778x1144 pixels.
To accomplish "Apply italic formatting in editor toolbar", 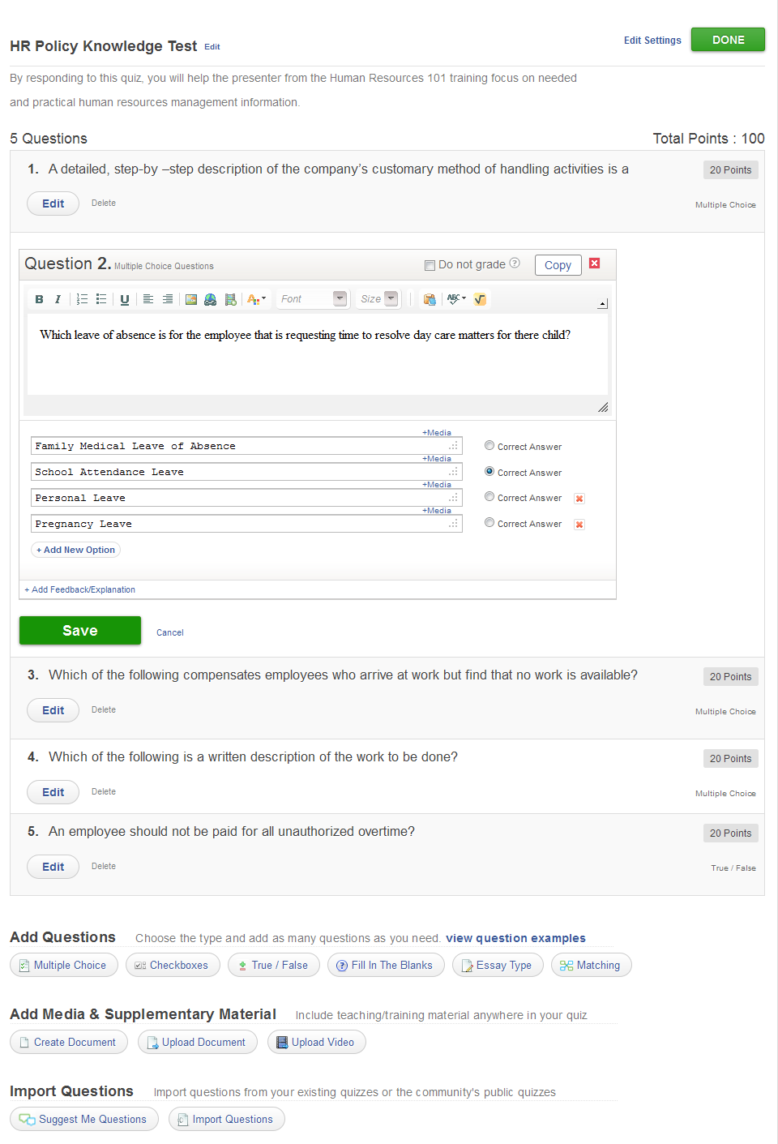I will tap(58, 299).
